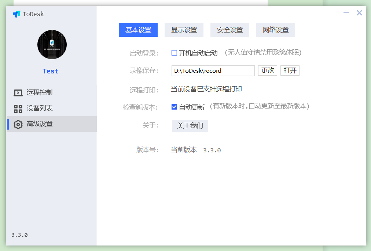Uncheck the 自动更新 checkbox
Screen dimensions: 371x251
[x=174, y=107]
